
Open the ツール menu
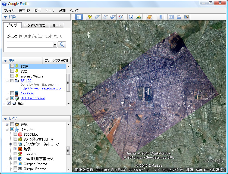(50, 10)
